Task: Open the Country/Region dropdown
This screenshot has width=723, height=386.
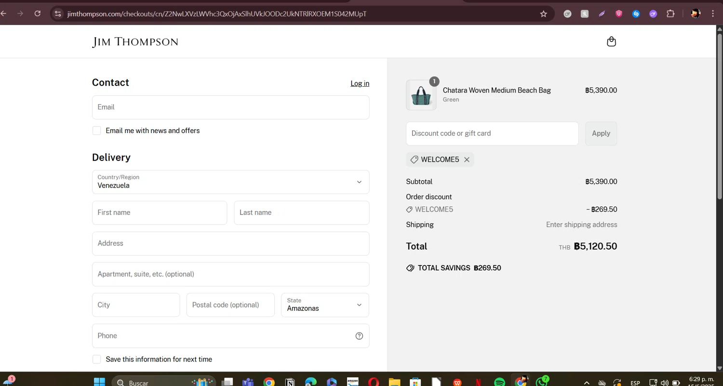Action: (x=230, y=182)
